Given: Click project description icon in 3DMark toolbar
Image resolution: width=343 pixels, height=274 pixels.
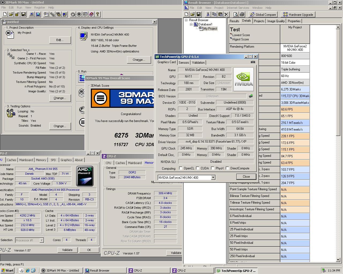Looking at the screenshot, I should [x=46, y=14].
